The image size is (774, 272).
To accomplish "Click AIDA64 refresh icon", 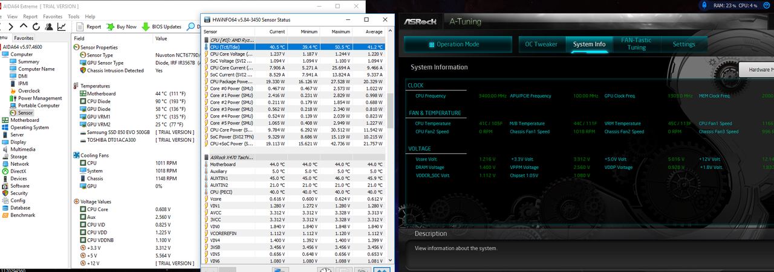I will [36, 27].
